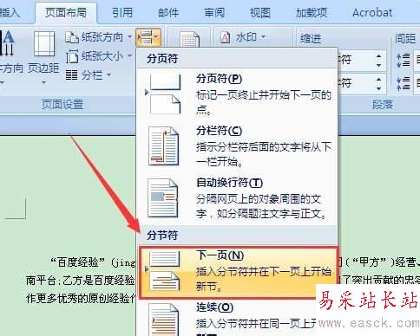
Task: Decrease the lower indent spinner value
Action: pyautogui.click(x=378, y=88)
